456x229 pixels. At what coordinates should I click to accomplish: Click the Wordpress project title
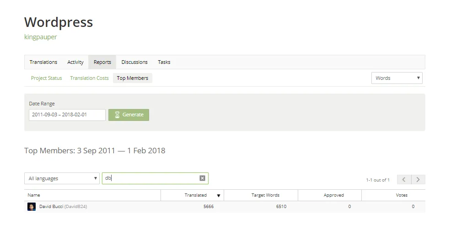(59, 22)
